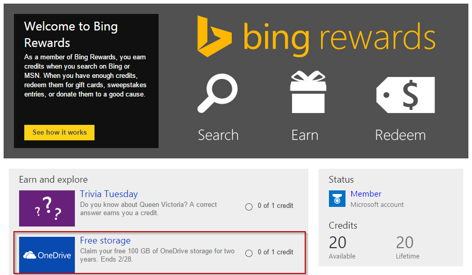Click the Welcome to Bing Rewards heading
This screenshot has height=275, width=472.
(x=71, y=34)
